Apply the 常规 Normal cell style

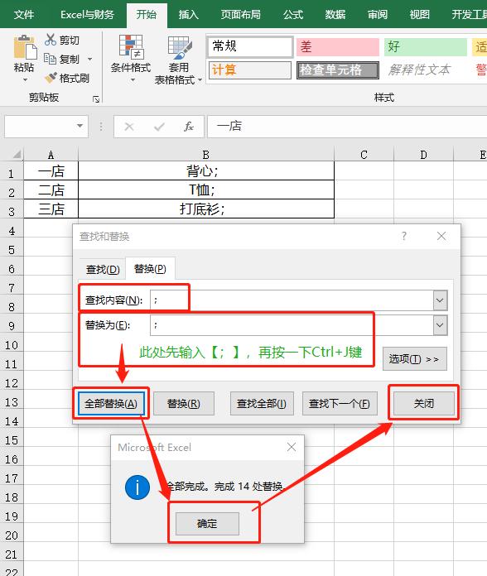[x=250, y=46]
